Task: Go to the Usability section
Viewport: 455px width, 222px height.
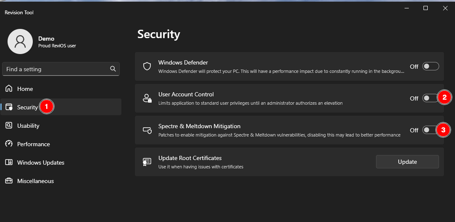Action: [61, 126]
